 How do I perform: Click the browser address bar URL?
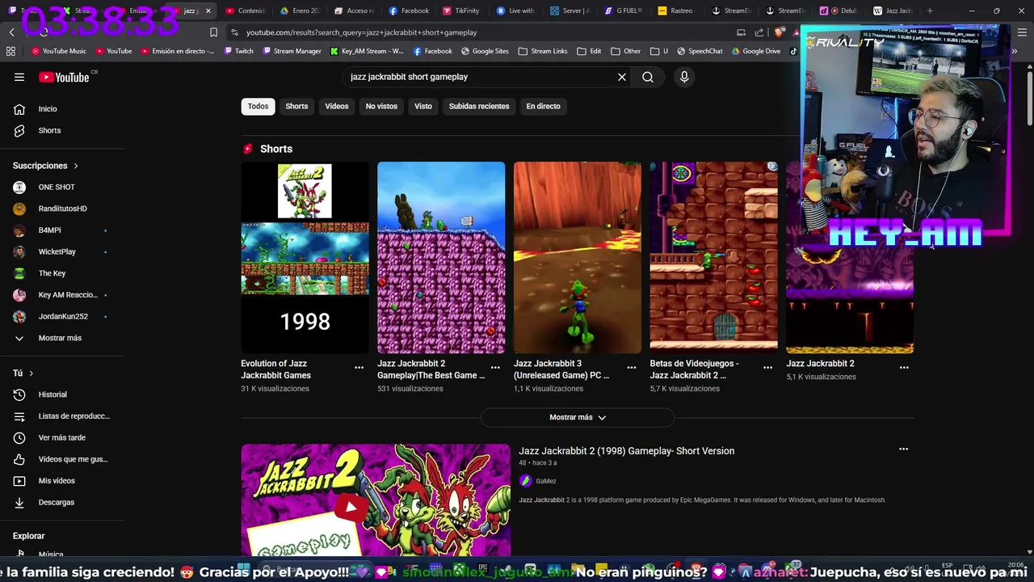tap(362, 32)
